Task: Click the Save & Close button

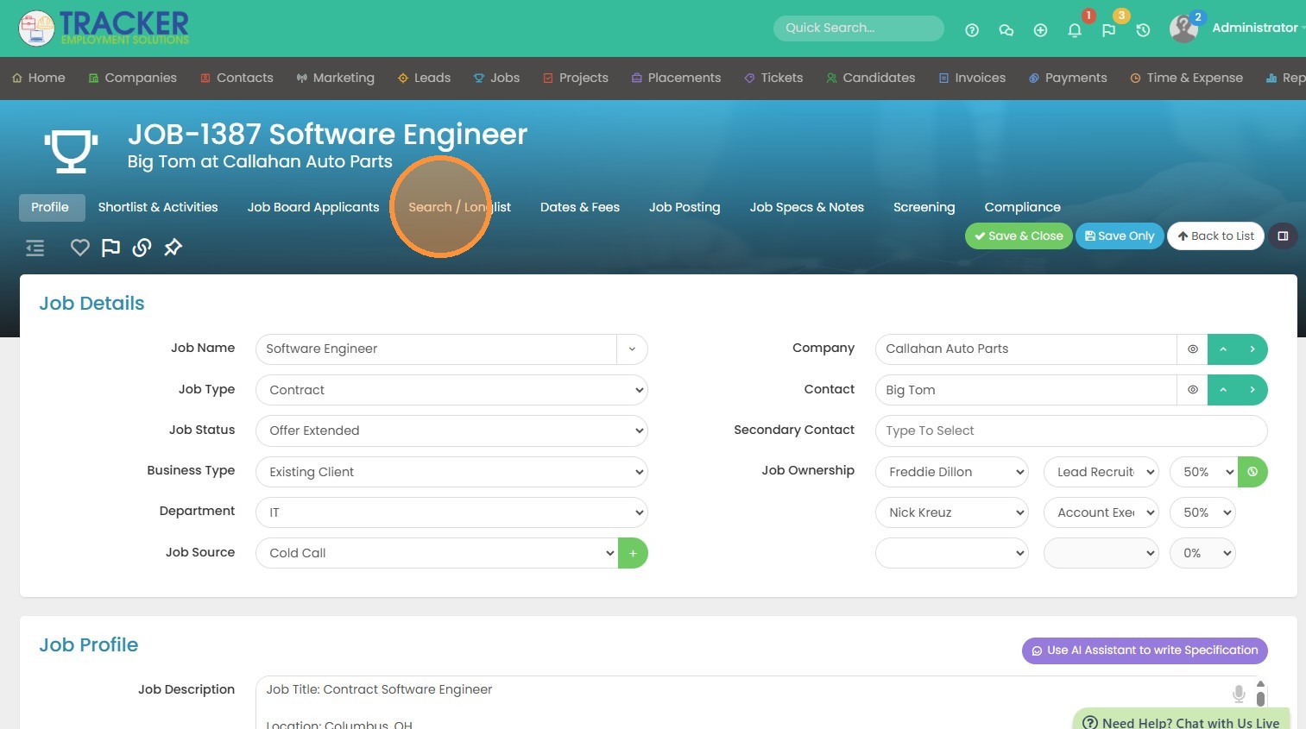Action: (1019, 236)
